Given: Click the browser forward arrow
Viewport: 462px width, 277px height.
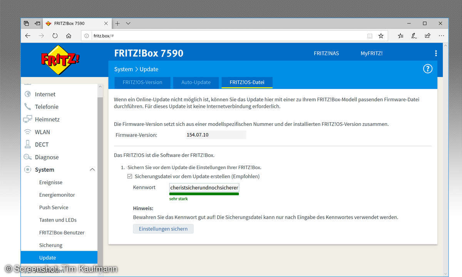Looking at the screenshot, I should (x=41, y=36).
